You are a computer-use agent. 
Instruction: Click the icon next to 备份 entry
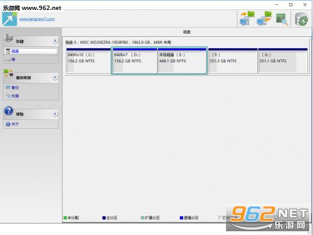8,87
